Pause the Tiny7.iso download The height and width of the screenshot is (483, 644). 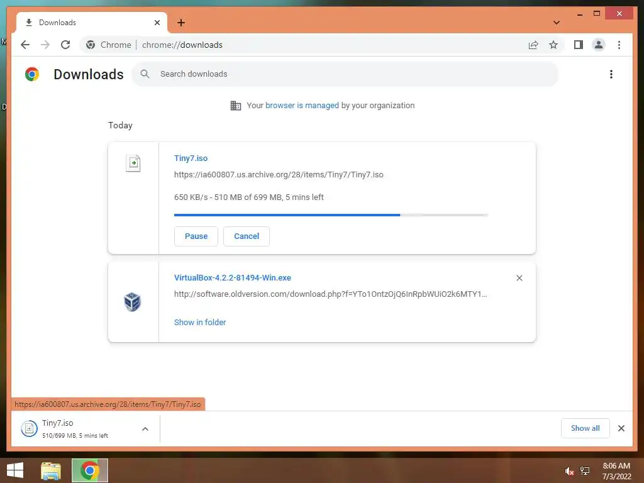[x=196, y=236]
